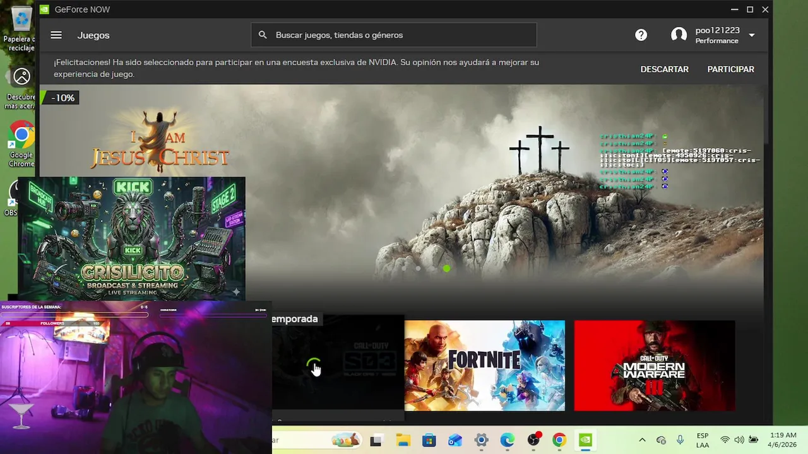Focus the Buscar juegos search field

pyautogui.click(x=394, y=35)
